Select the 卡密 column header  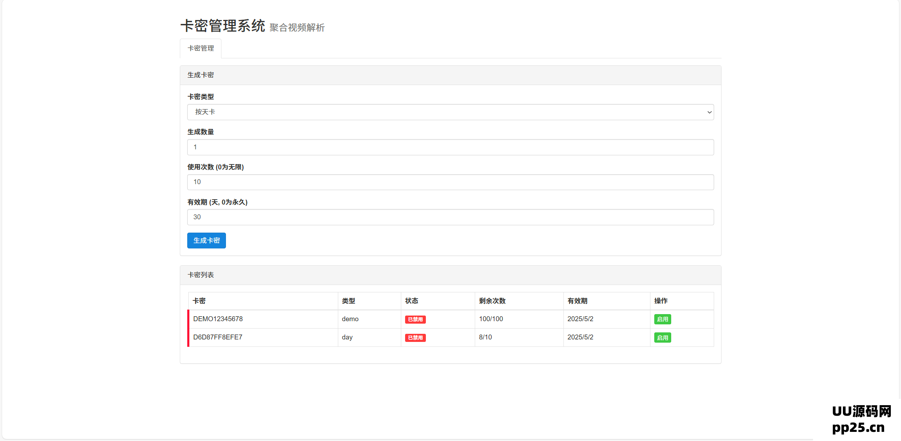(200, 301)
